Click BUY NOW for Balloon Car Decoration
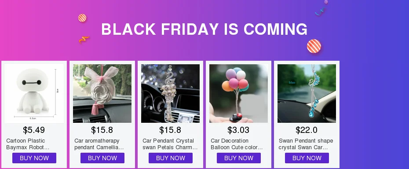This screenshot has height=169, width=409. pyautogui.click(x=239, y=158)
